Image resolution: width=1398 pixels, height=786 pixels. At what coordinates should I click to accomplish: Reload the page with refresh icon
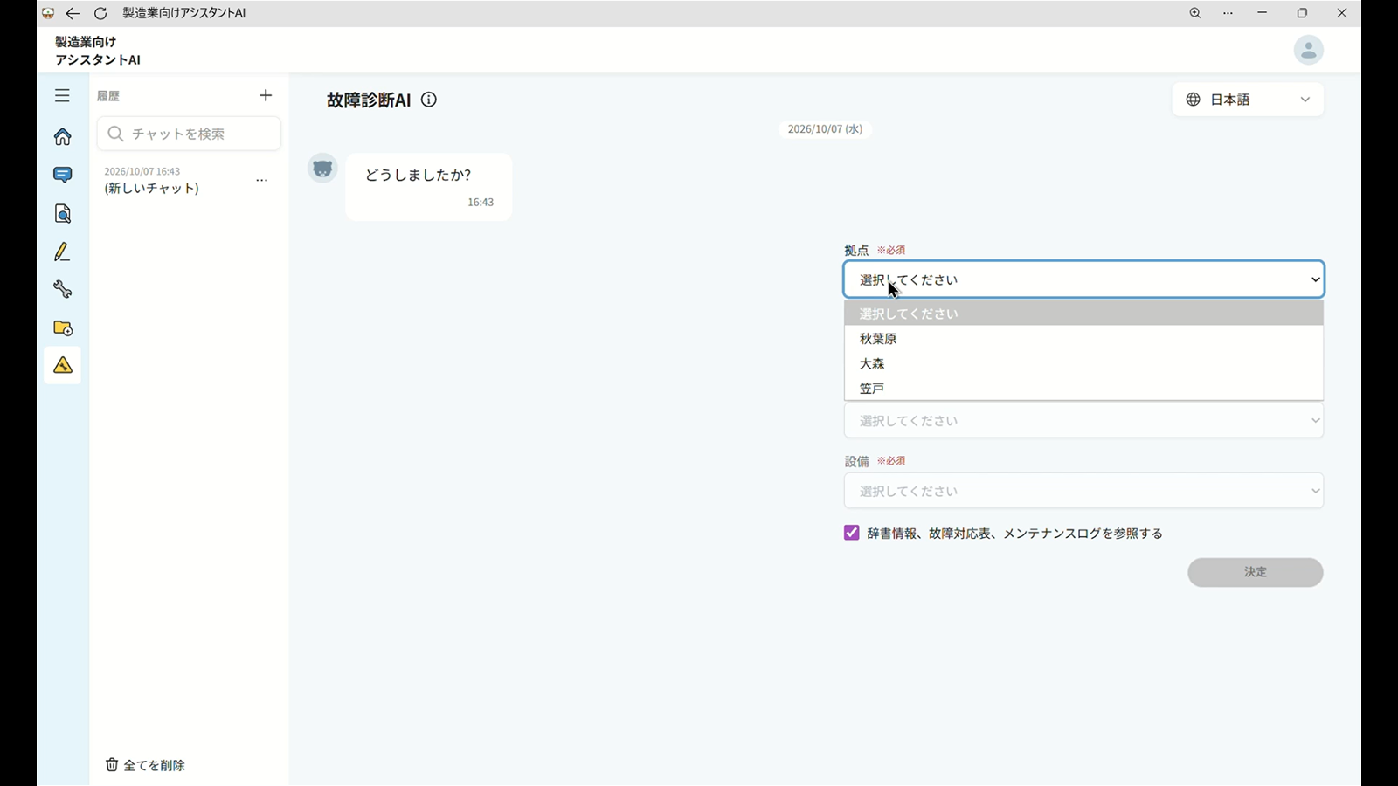(100, 13)
